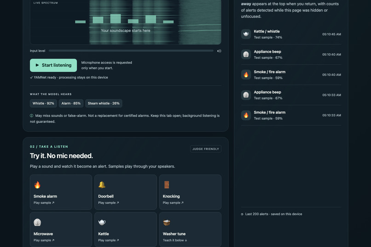Click the circle icon before Last 200 alerts
The image size is (371, 247).
coord(242,214)
